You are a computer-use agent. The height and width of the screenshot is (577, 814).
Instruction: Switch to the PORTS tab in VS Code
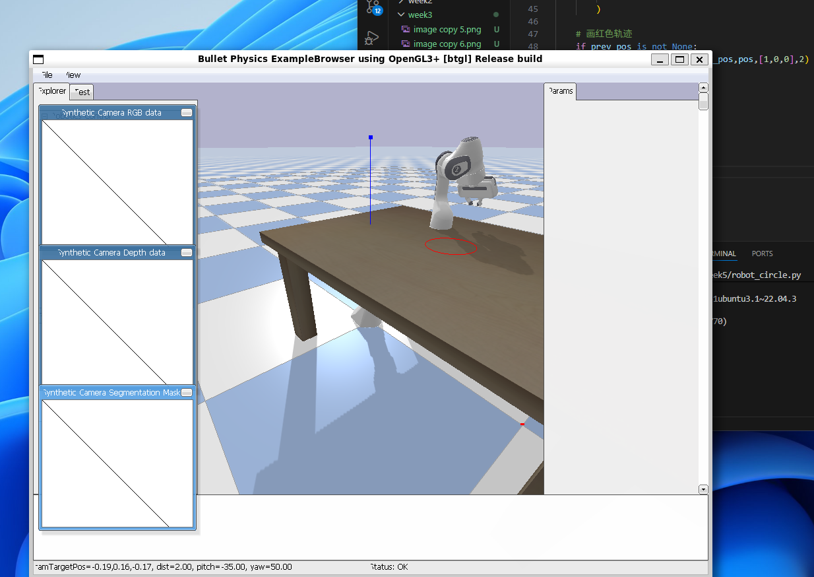point(762,254)
